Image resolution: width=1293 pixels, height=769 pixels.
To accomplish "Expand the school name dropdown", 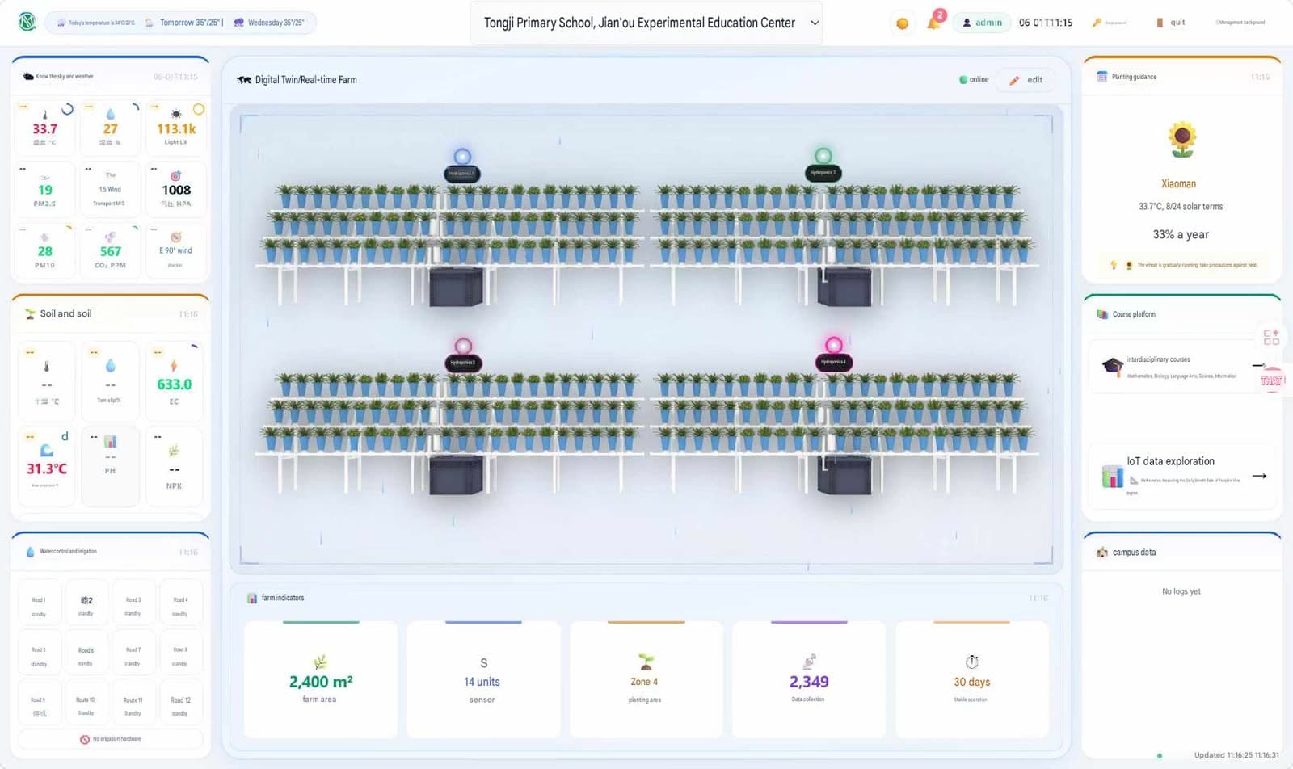I will pyautogui.click(x=815, y=23).
